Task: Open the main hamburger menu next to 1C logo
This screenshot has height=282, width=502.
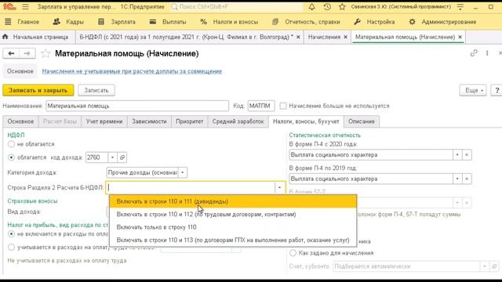Action: 25,7
